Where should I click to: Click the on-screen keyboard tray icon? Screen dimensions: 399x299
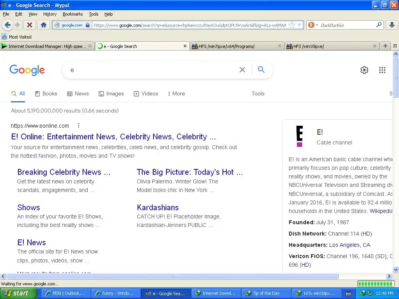pos(348,294)
